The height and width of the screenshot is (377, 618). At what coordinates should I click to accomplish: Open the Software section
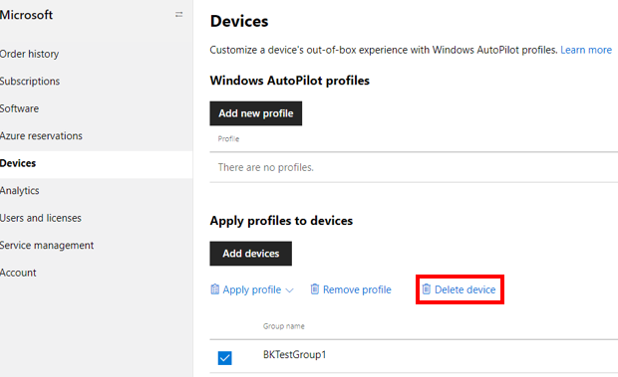tap(19, 108)
